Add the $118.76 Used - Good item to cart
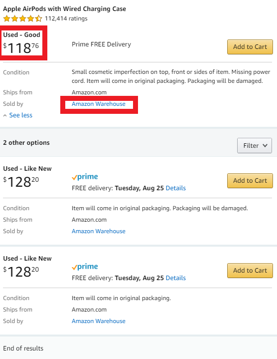The image size is (277, 359). 250,47
